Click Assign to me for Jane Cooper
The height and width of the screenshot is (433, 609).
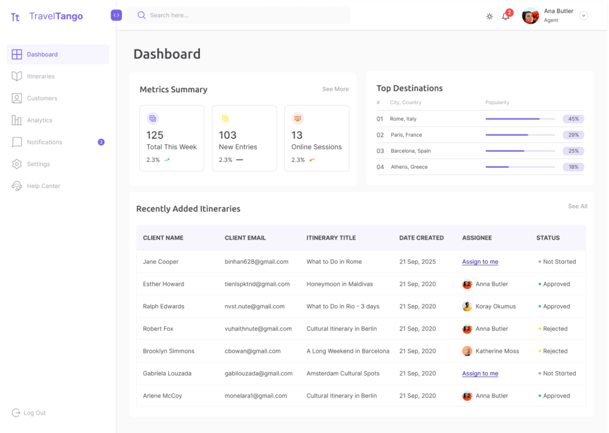click(x=480, y=262)
